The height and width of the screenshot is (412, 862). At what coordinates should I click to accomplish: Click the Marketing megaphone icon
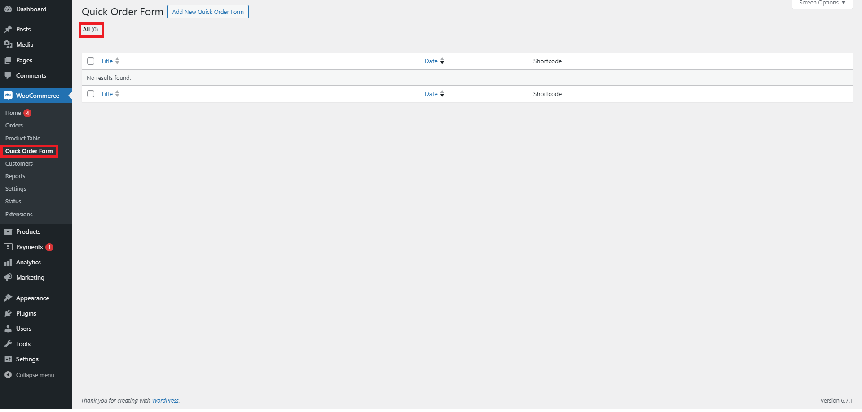[8, 277]
